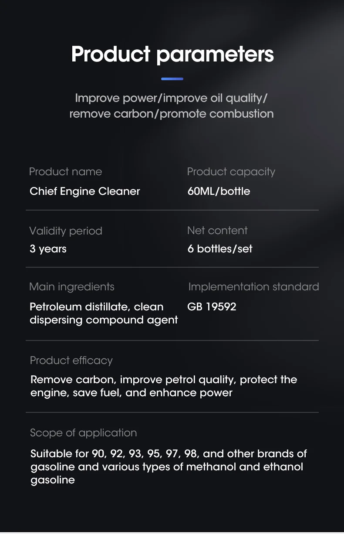Click the "Product name" label
This screenshot has width=344, height=534.
pyautogui.click(x=65, y=172)
